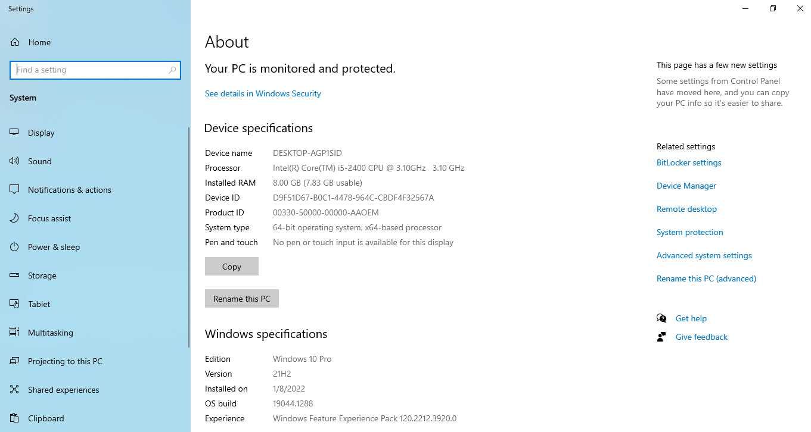
Task: Click the Notifications & actions icon
Action: [x=14, y=190]
